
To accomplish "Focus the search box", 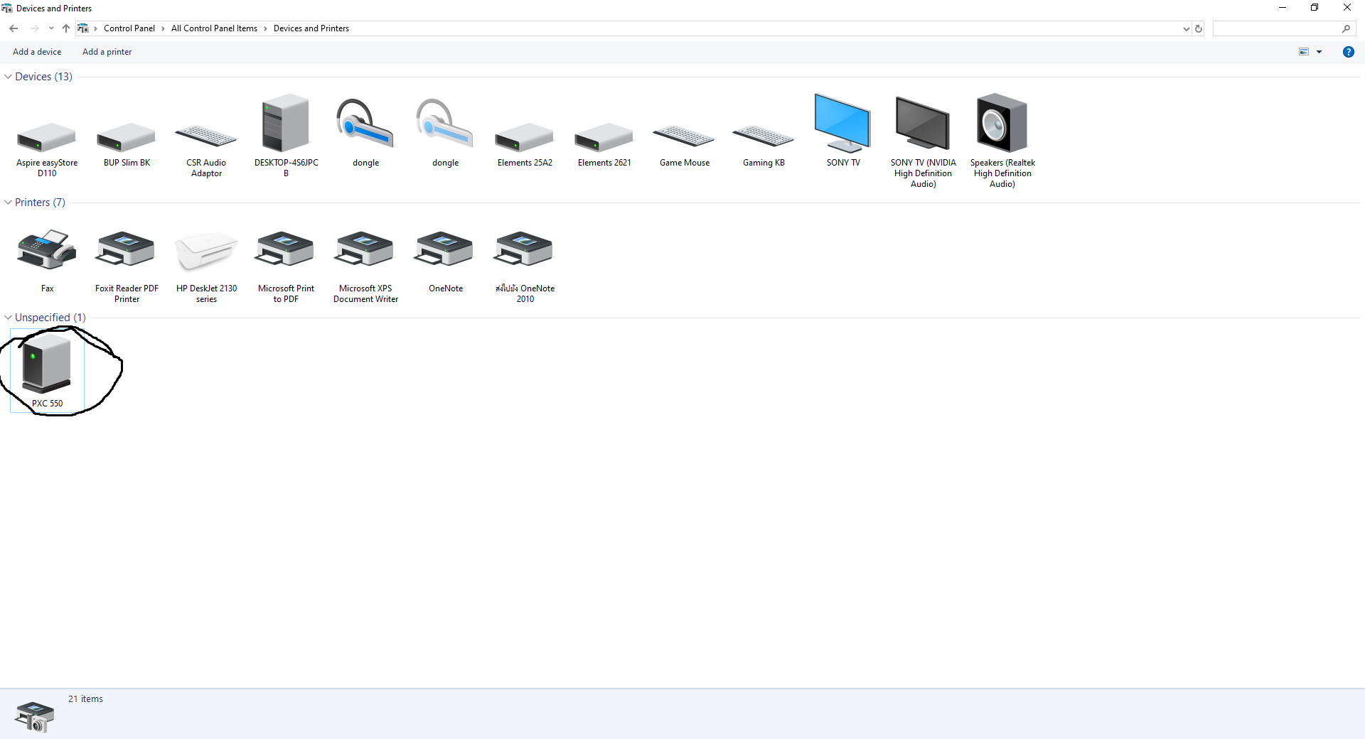I will (1277, 28).
